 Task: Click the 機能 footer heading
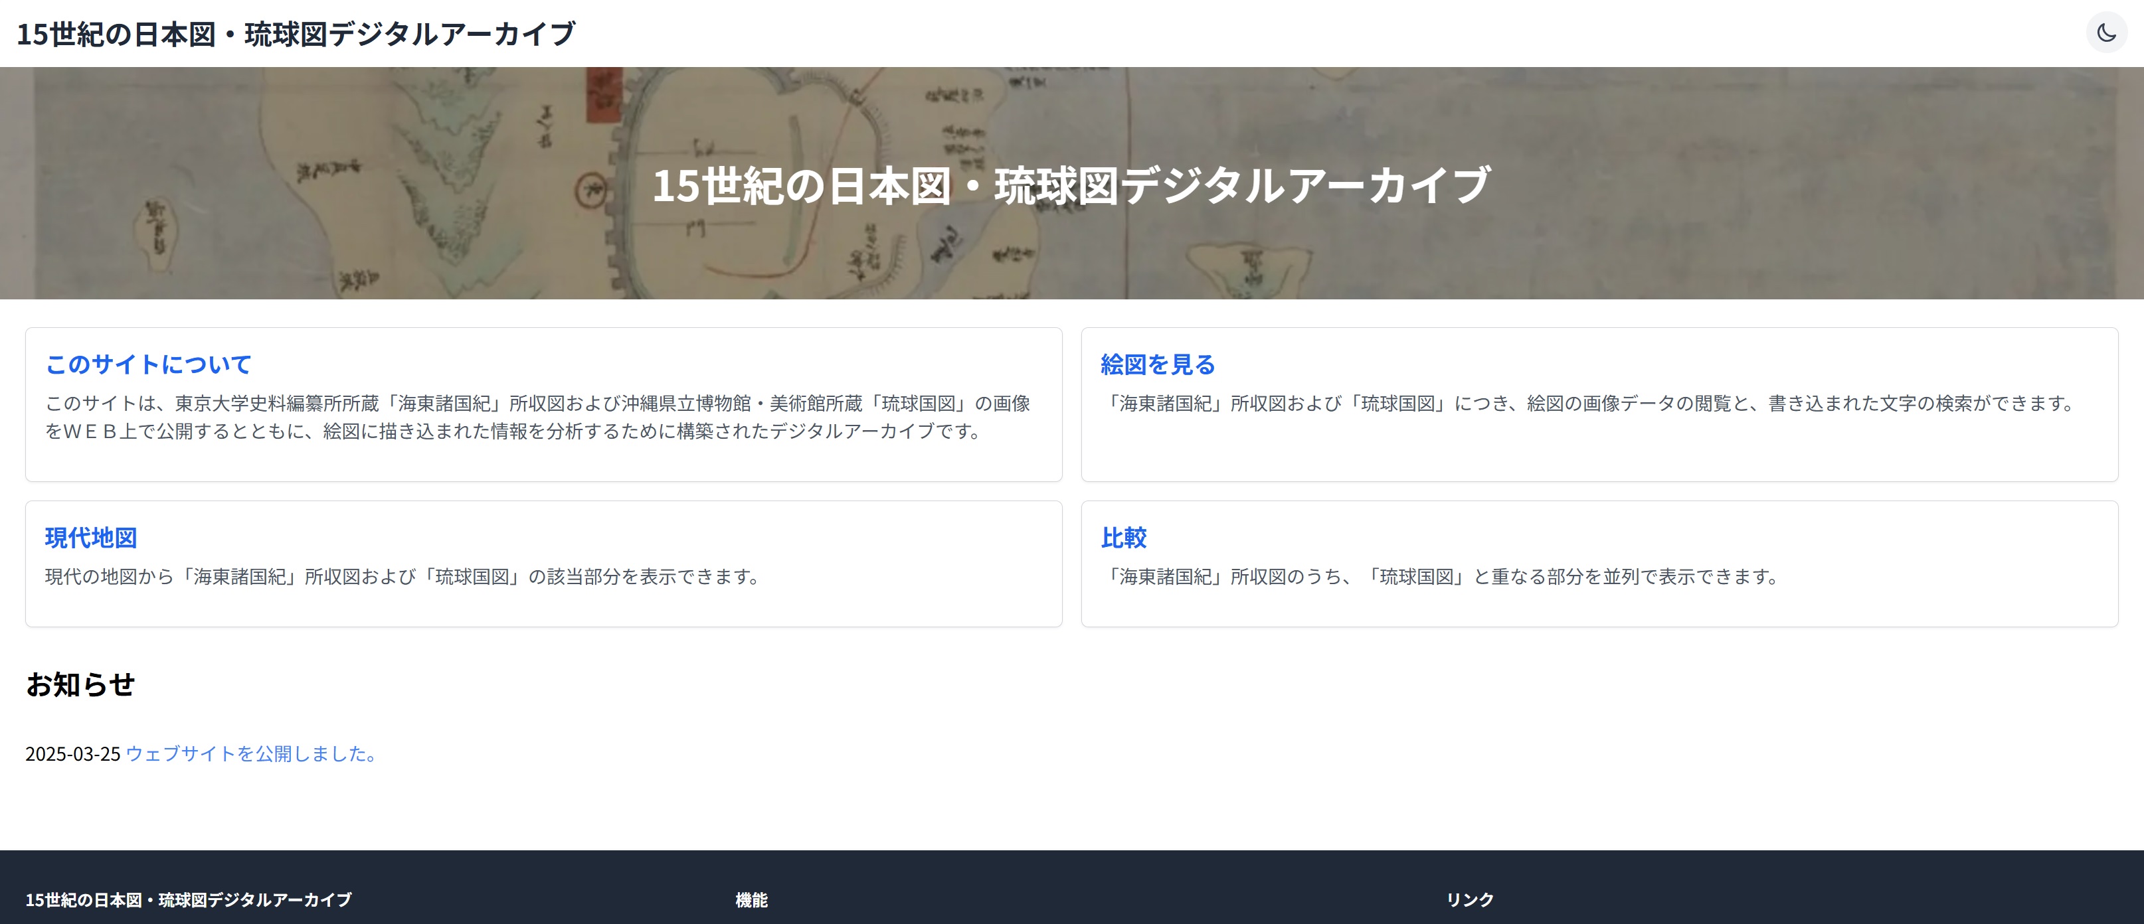click(x=752, y=900)
